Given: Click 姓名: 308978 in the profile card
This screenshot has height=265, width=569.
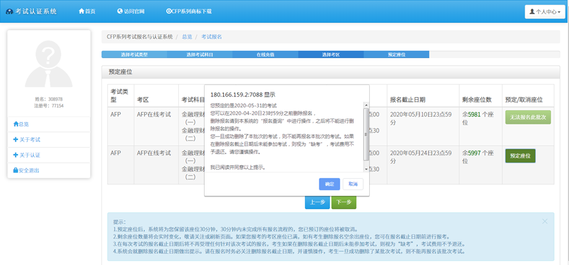Looking at the screenshot, I should 49,99.
